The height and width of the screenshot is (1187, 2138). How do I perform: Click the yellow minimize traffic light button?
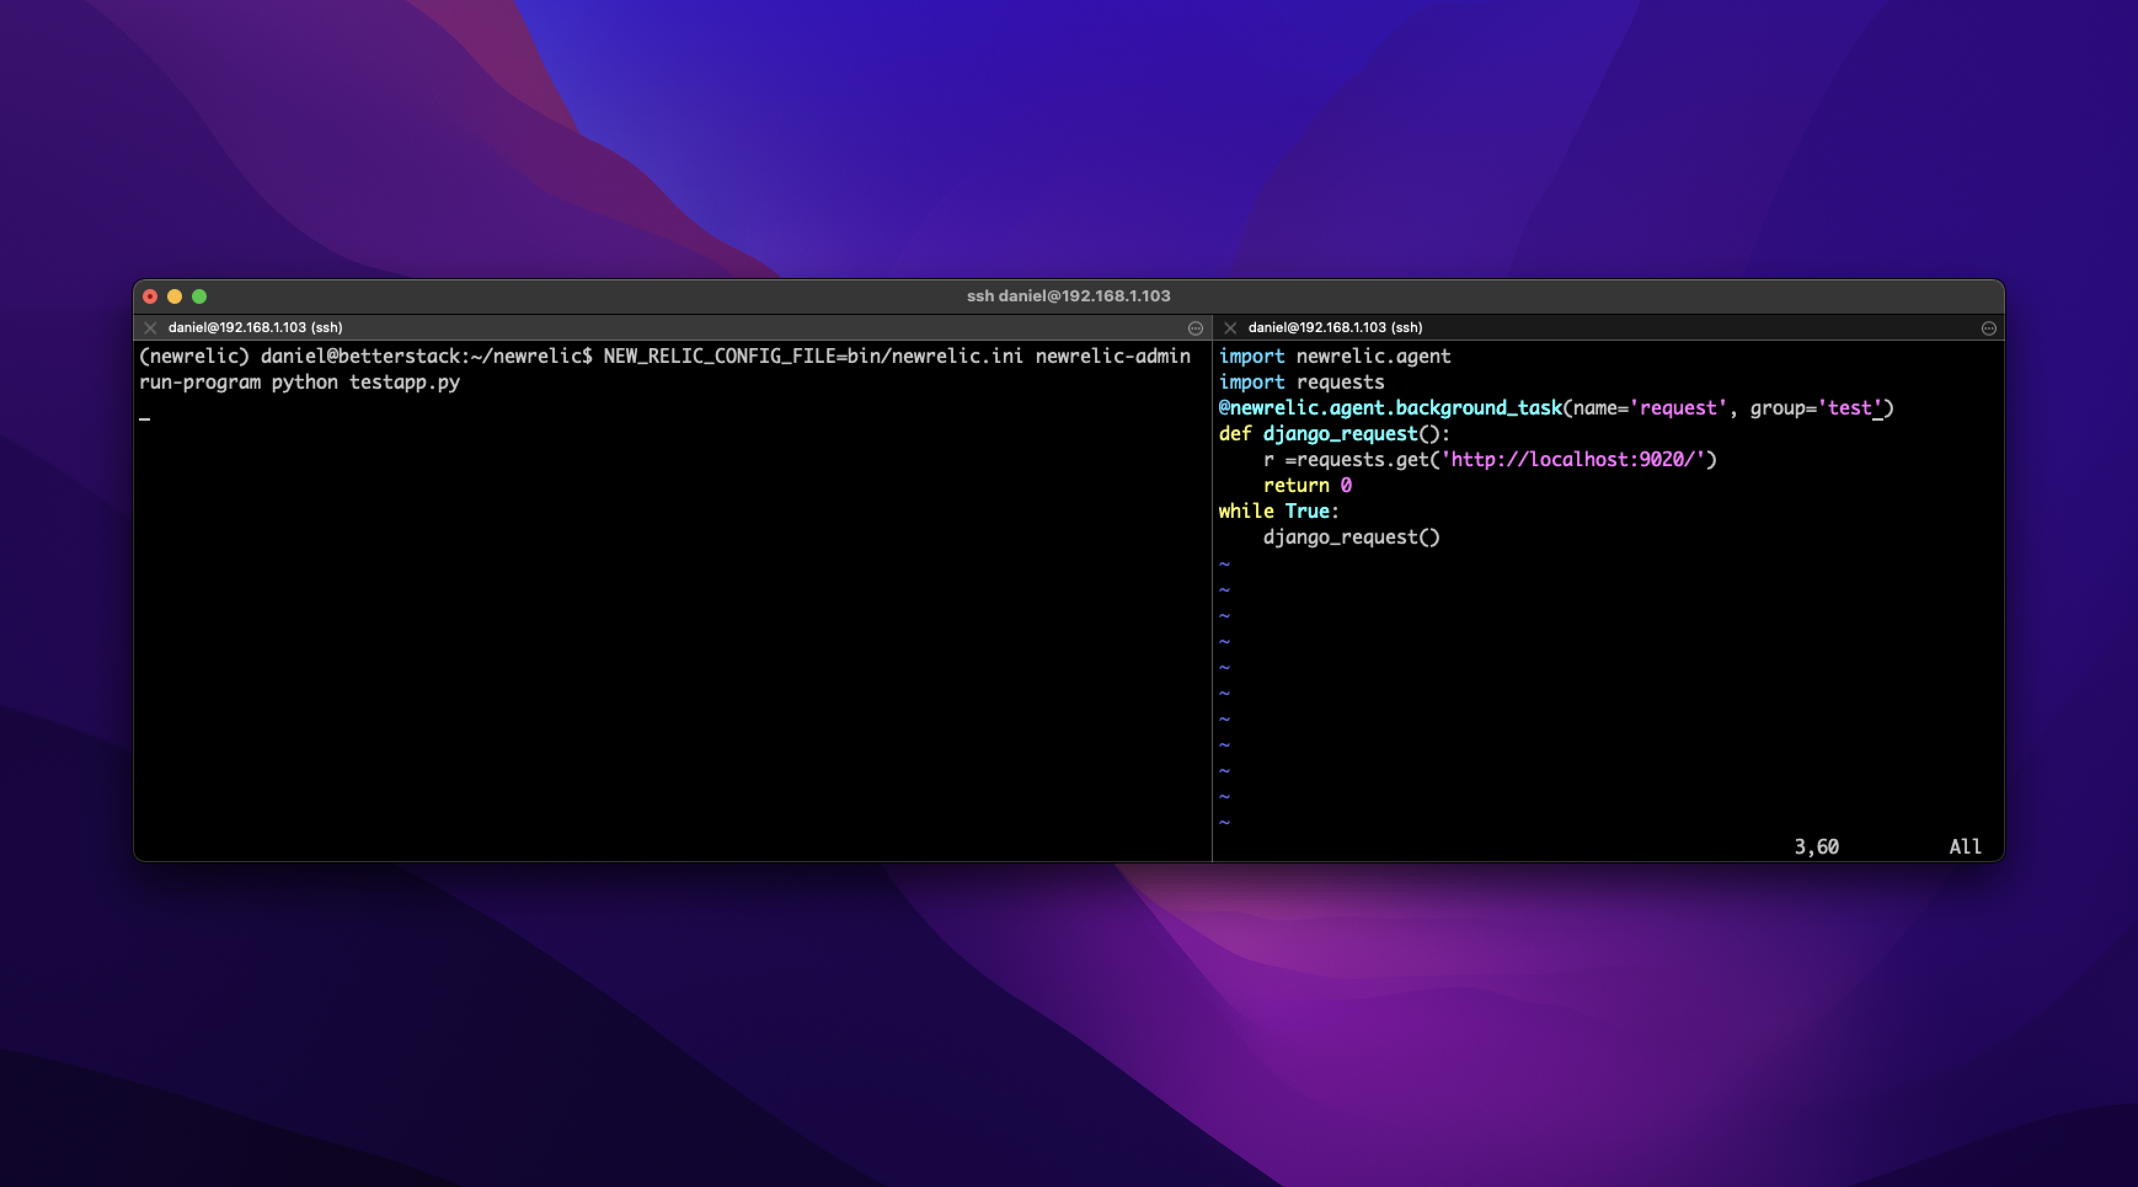pos(174,296)
